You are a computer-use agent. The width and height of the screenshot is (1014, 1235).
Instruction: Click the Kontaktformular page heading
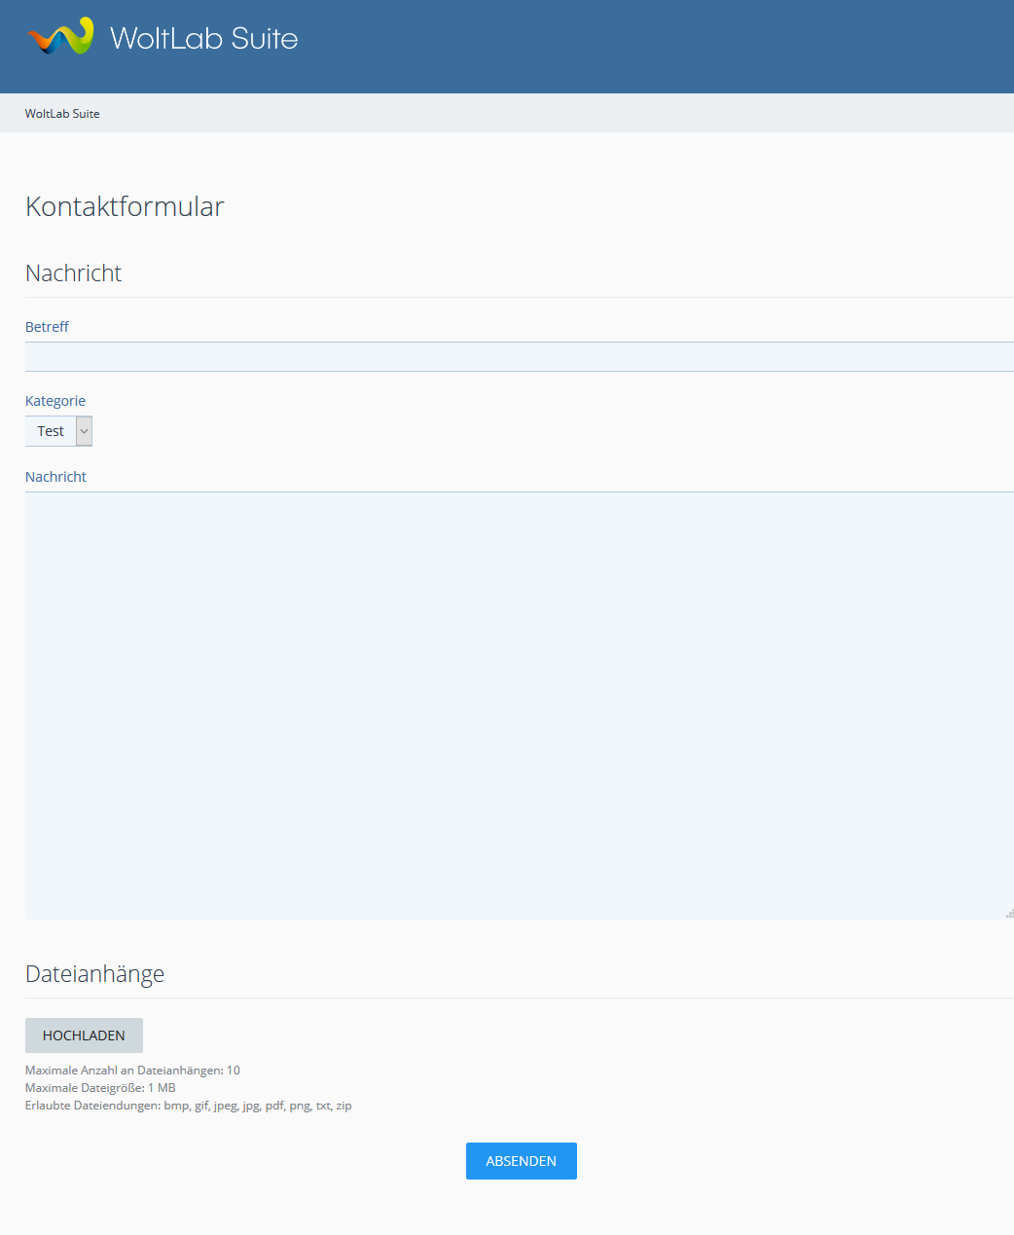tap(125, 206)
